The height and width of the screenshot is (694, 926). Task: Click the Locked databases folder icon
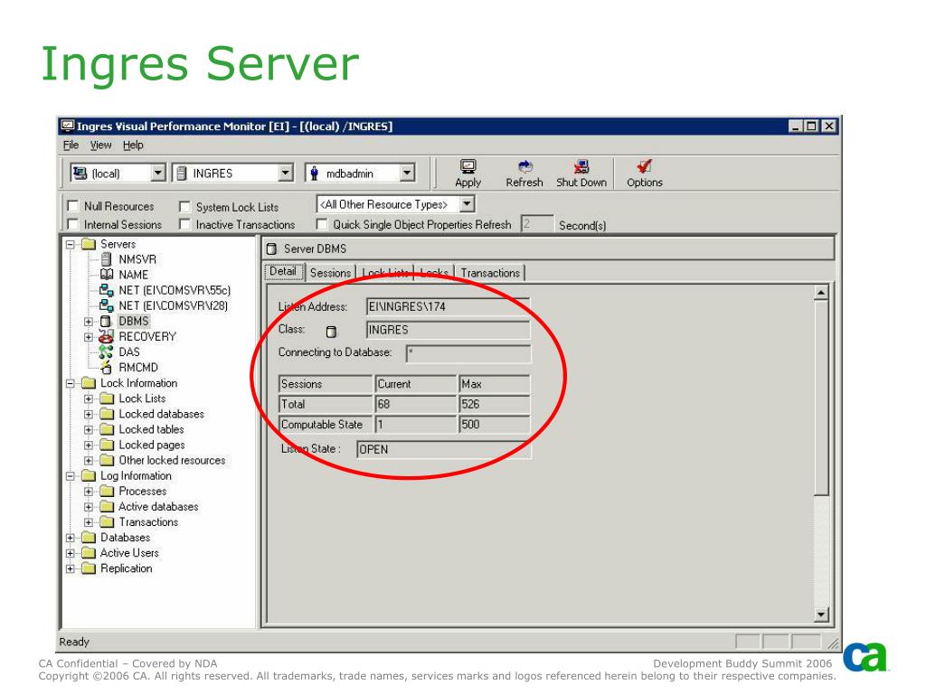point(107,414)
